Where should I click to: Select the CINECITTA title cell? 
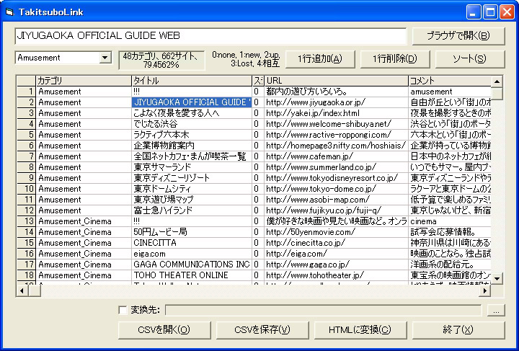pyautogui.click(x=190, y=243)
